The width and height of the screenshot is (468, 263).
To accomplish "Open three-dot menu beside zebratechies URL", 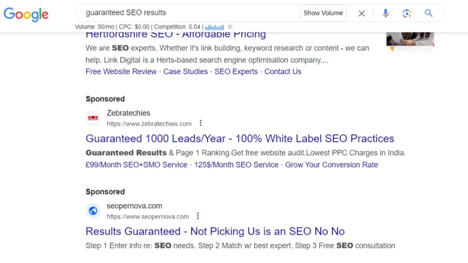I will point(201,123).
